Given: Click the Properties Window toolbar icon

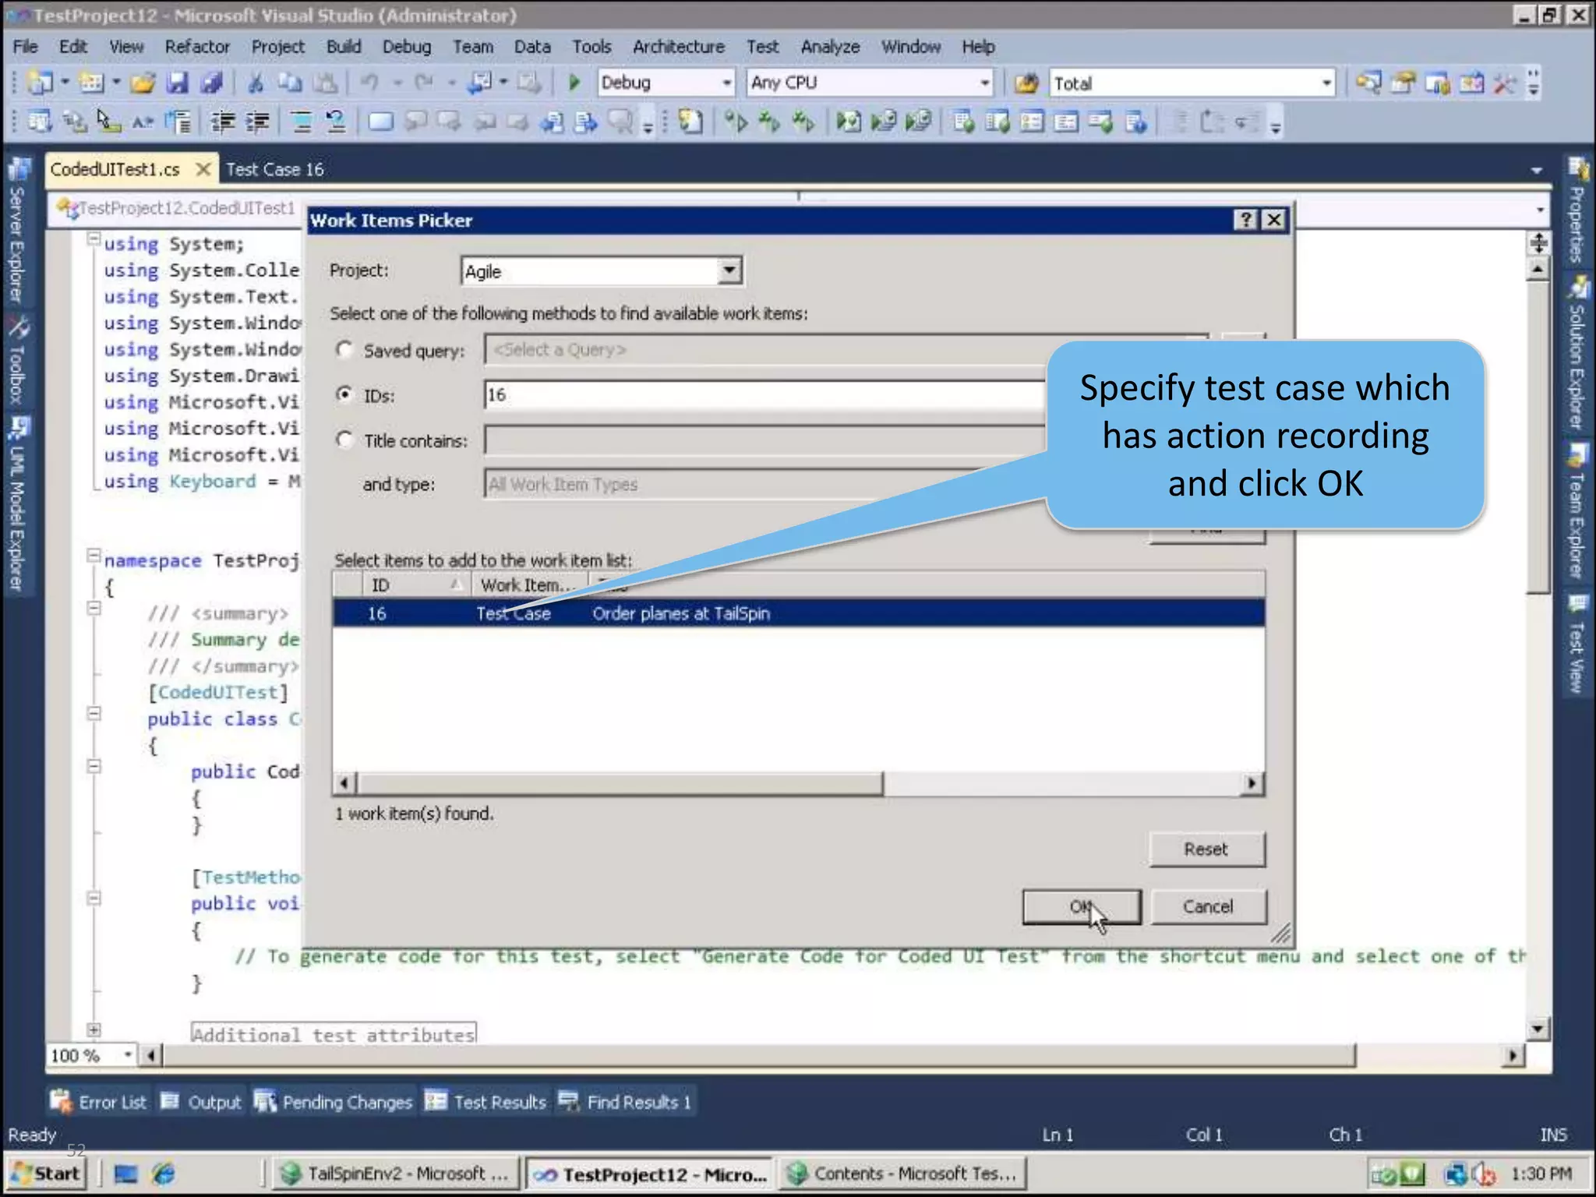Looking at the screenshot, I should point(1404,83).
